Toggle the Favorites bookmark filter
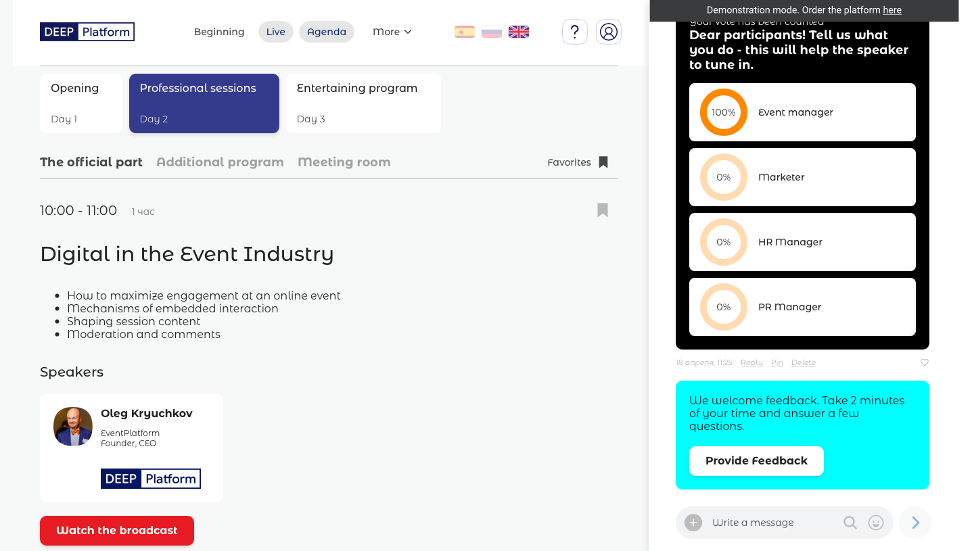Image resolution: width=972 pixels, height=551 pixels. pyautogui.click(x=603, y=162)
